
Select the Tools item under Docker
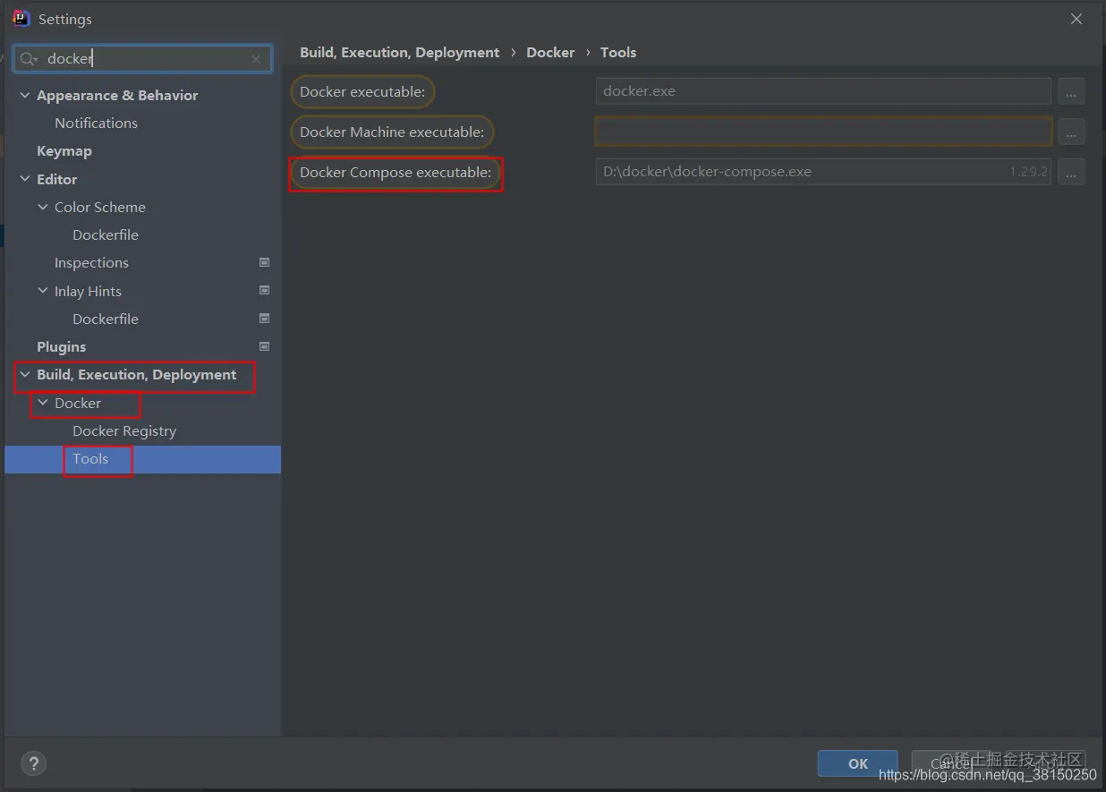tap(90, 459)
